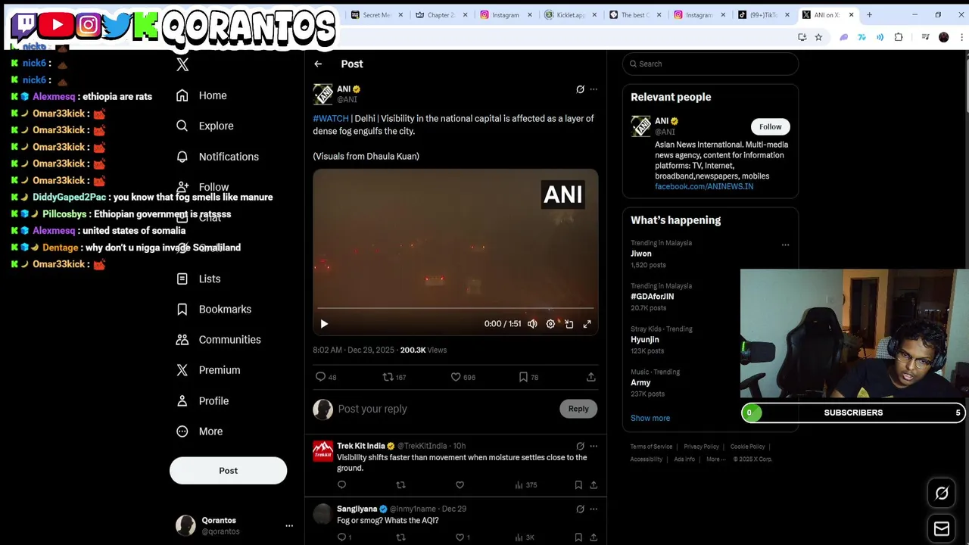969x545 pixels.
Task: Enter fullscreen on the video
Action: 587,324
